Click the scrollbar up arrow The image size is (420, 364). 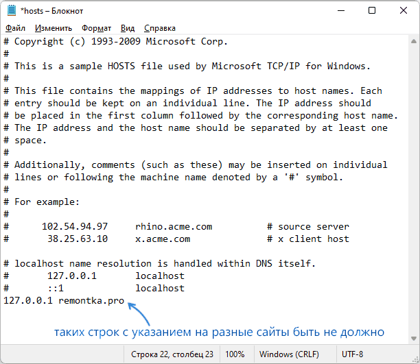pyautogui.click(x=414, y=42)
